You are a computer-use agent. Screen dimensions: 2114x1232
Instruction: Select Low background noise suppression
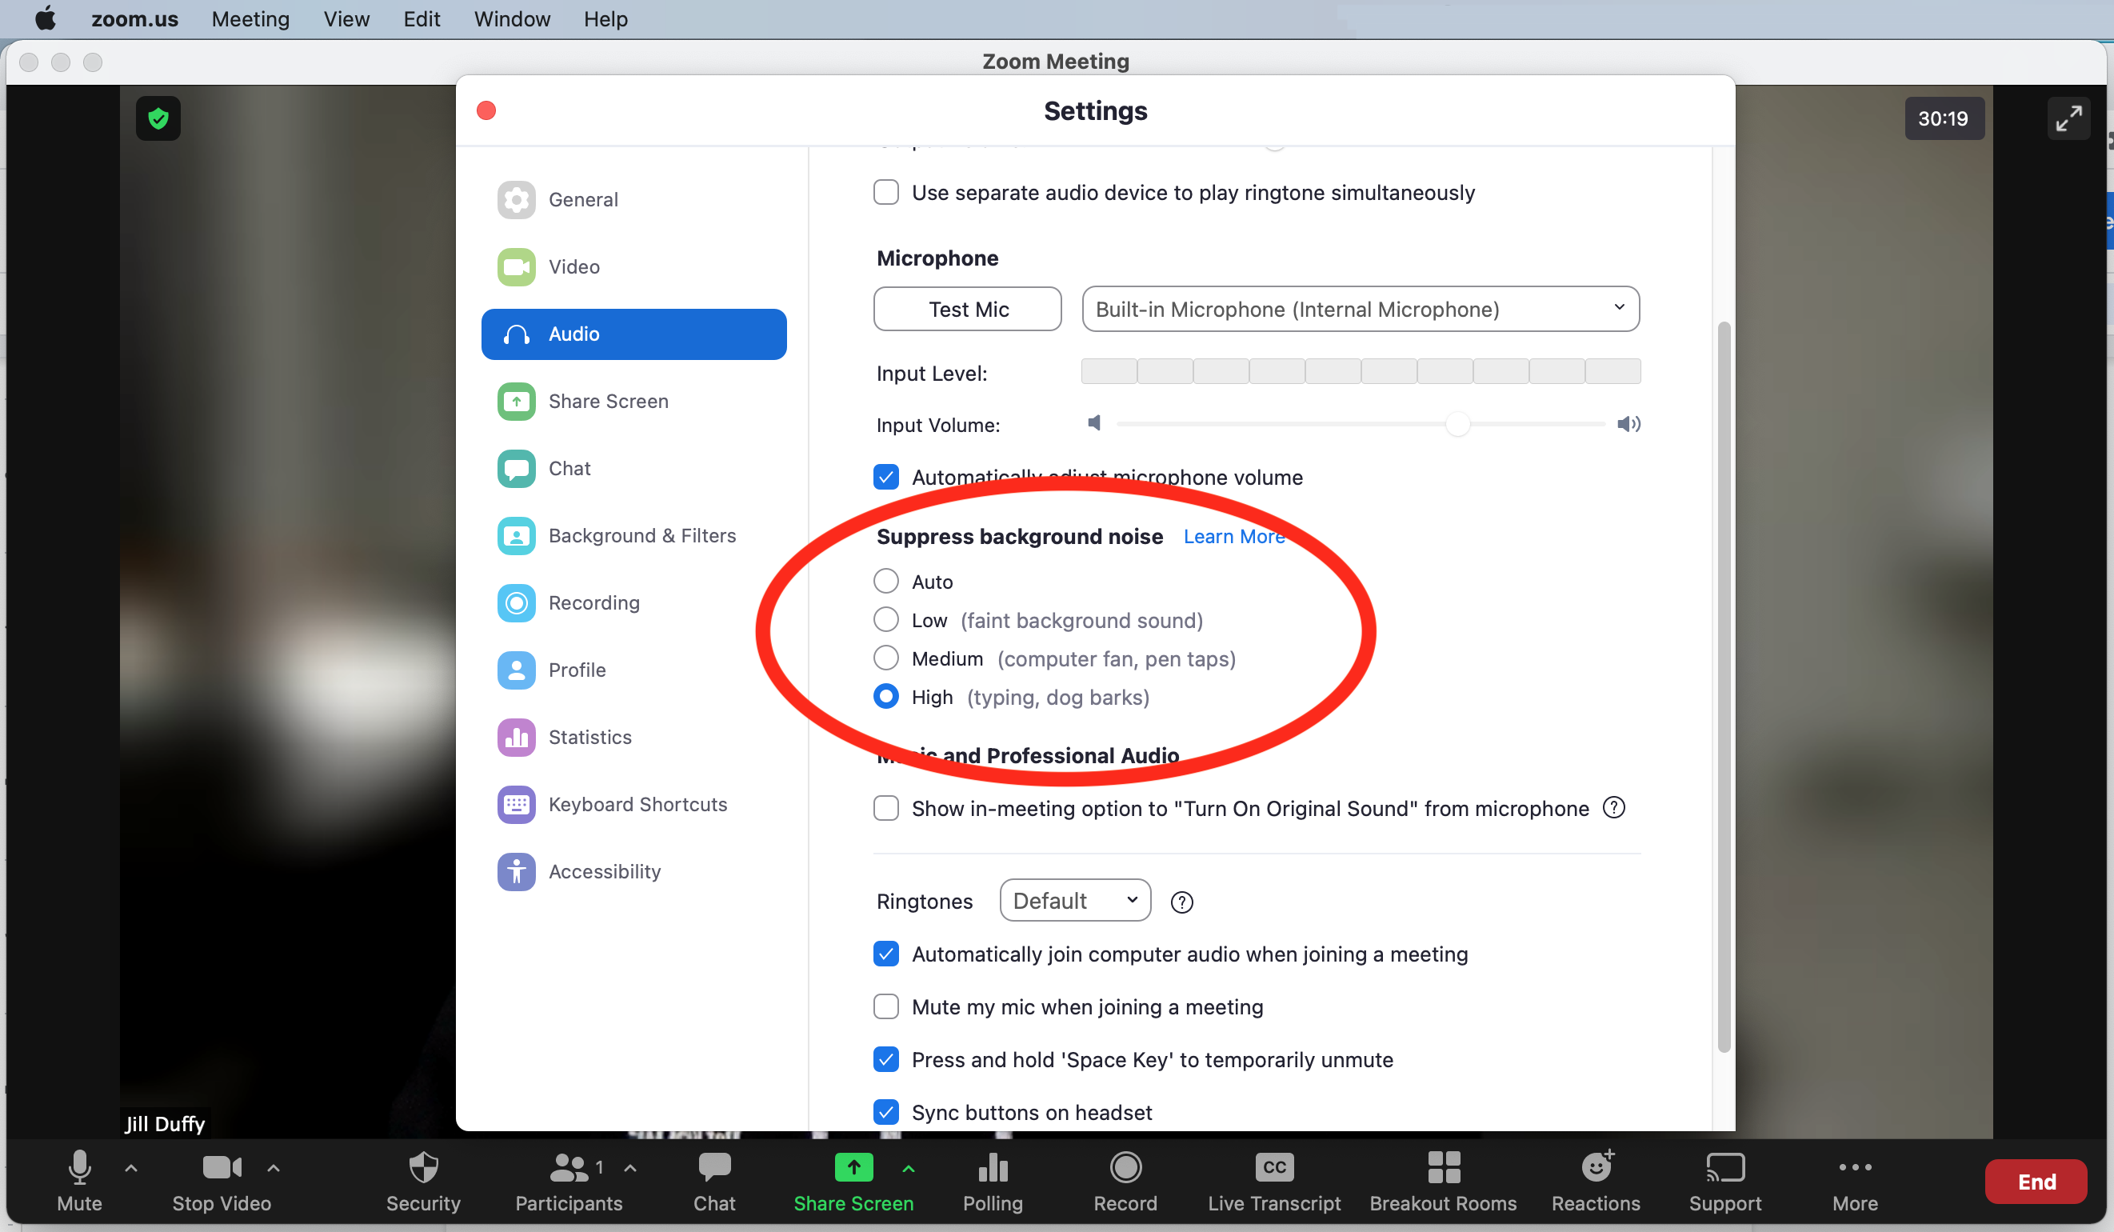tap(885, 619)
